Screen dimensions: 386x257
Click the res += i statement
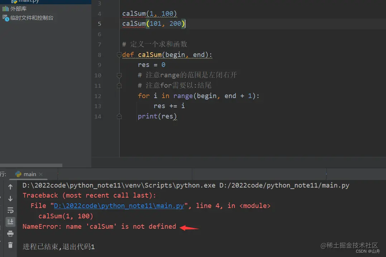click(169, 106)
